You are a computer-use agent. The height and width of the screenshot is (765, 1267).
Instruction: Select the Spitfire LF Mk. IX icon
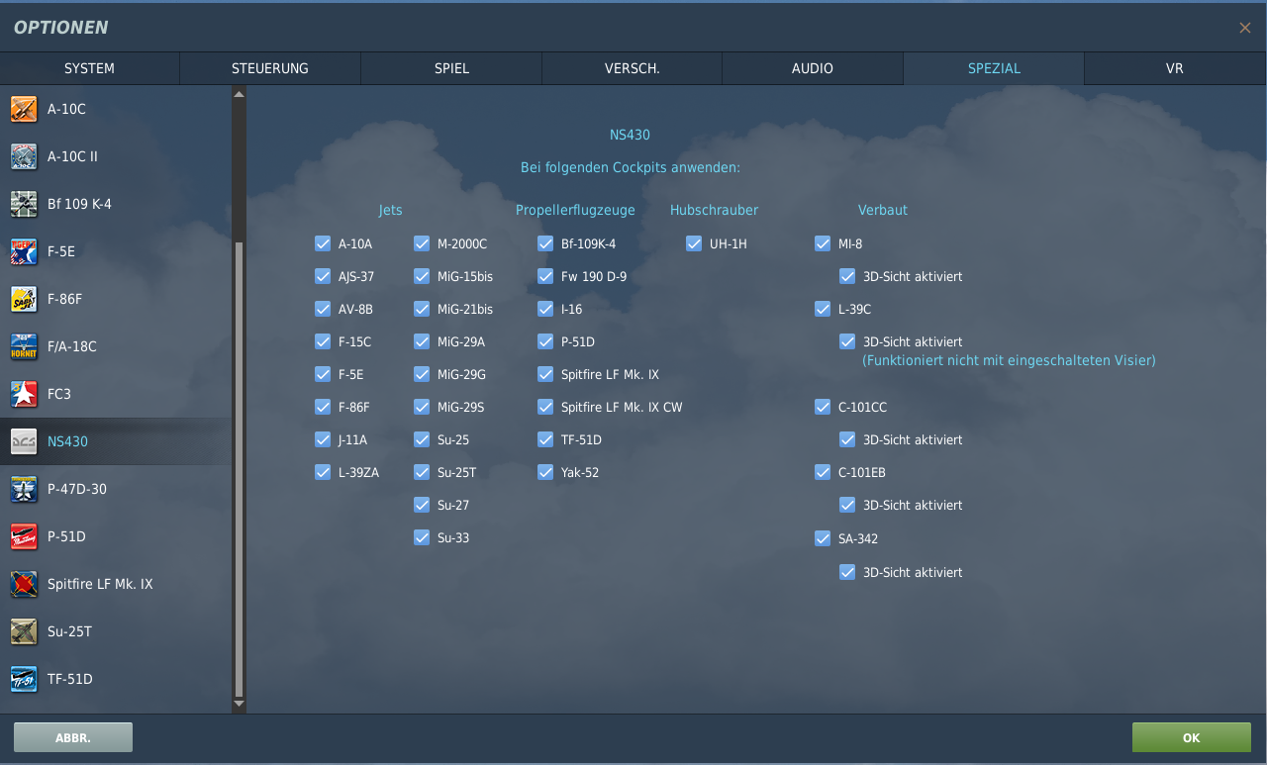click(24, 584)
